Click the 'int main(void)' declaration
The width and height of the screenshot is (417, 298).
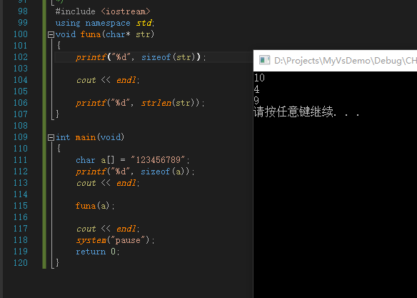[90, 137]
